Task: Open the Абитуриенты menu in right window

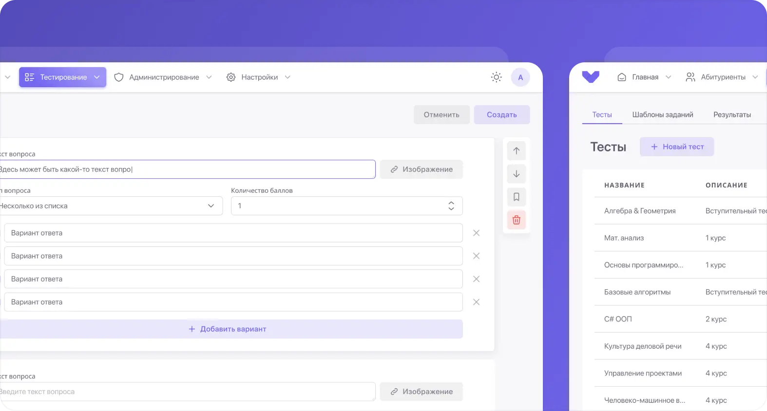Action: coord(722,77)
